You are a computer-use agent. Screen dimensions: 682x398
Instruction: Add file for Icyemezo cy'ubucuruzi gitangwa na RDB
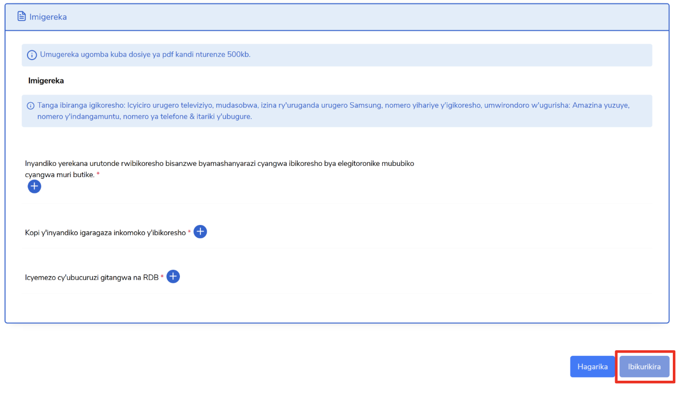pos(173,276)
